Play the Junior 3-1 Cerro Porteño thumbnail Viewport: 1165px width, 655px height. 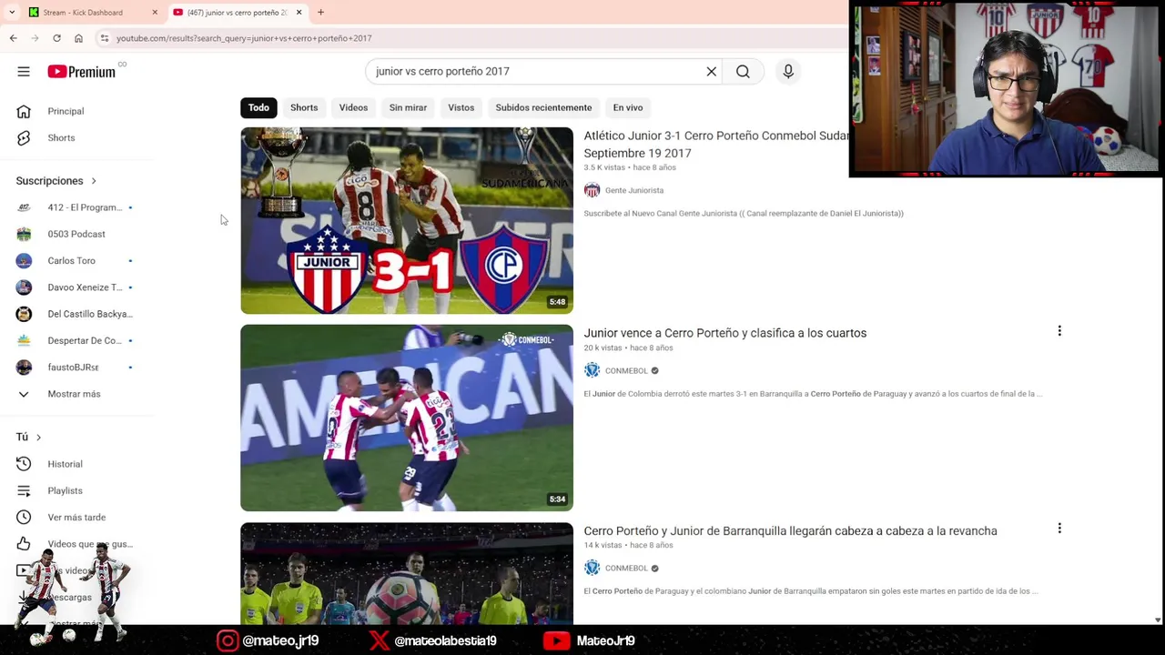coord(407,221)
